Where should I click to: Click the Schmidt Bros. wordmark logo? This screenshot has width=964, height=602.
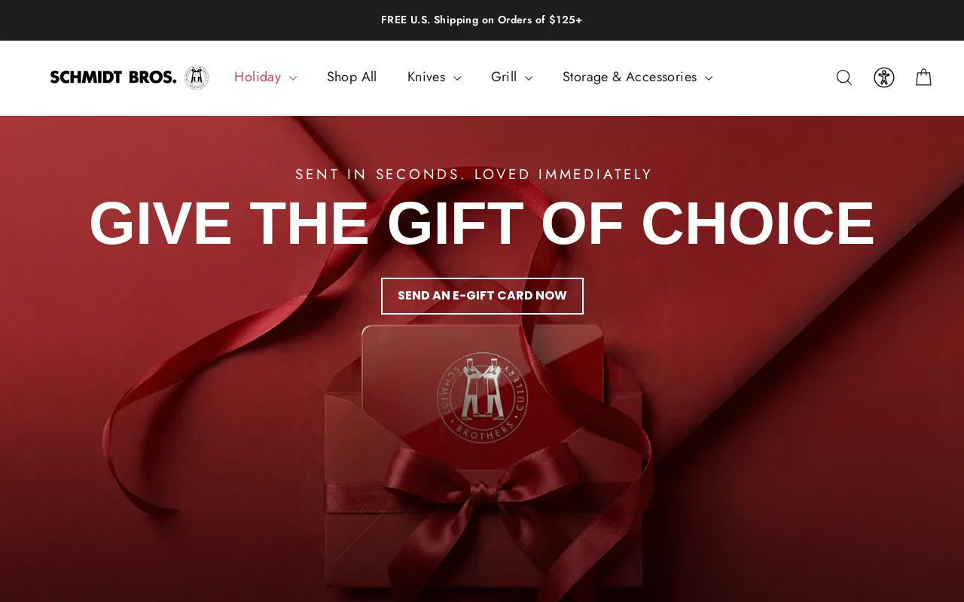pos(114,77)
